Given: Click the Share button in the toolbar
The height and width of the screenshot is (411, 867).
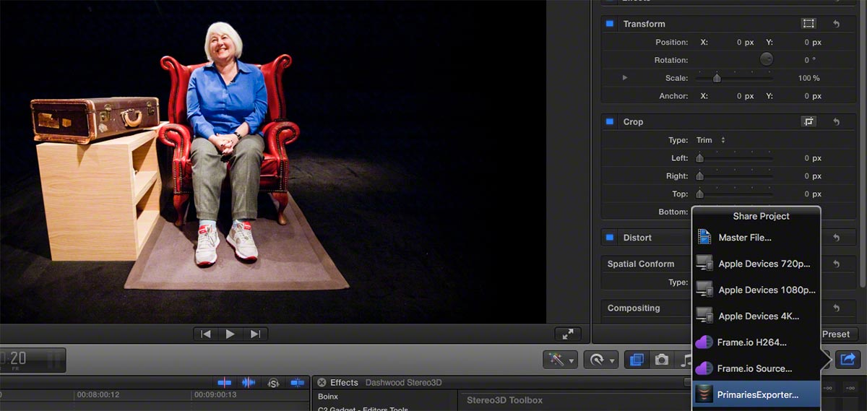Looking at the screenshot, I should click(849, 358).
